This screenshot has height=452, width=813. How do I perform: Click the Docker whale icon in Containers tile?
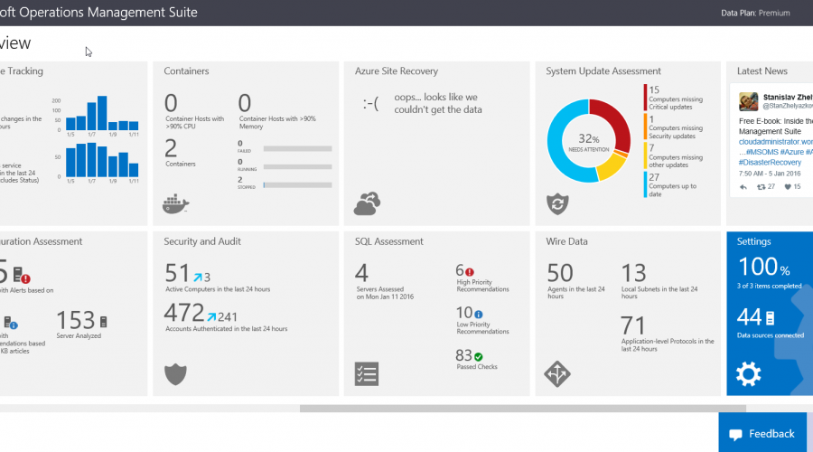click(x=175, y=204)
